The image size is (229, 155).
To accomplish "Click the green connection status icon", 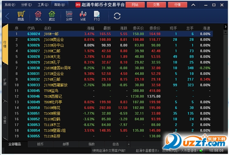I will [x=201, y=150].
